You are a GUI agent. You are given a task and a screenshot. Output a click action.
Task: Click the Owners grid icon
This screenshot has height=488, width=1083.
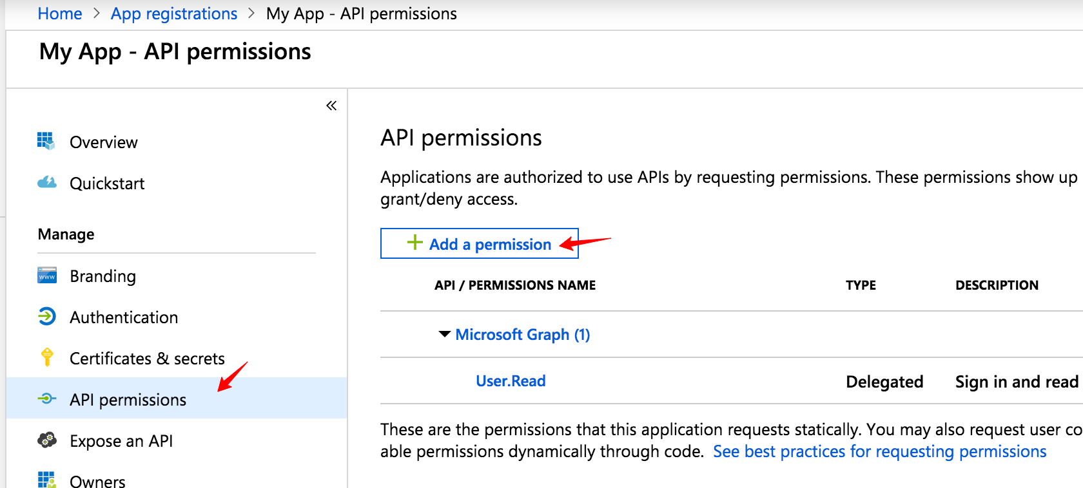click(46, 480)
